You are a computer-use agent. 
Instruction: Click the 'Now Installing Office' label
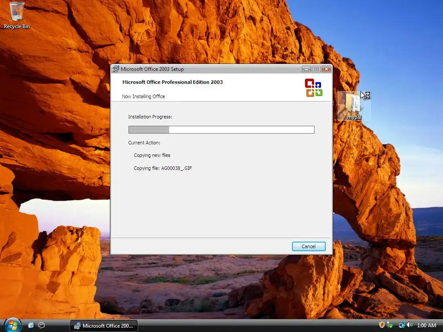click(x=144, y=96)
